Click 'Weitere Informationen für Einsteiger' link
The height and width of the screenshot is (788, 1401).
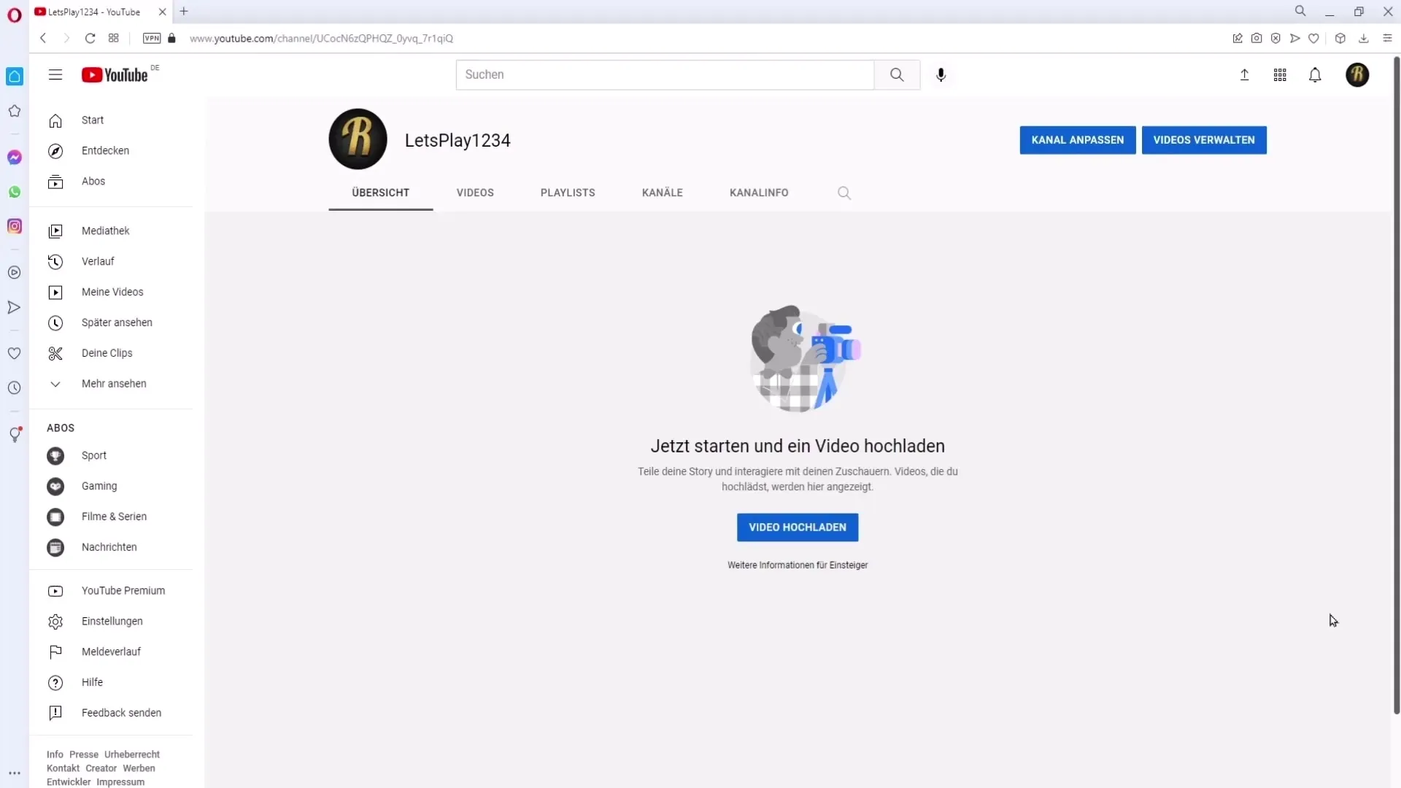[797, 565]
